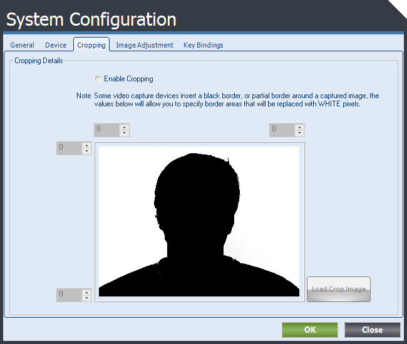The image size is (407, 344).
Task: Decrease the value in spinner above preview's right corner
Action: [x=299, y=133]
